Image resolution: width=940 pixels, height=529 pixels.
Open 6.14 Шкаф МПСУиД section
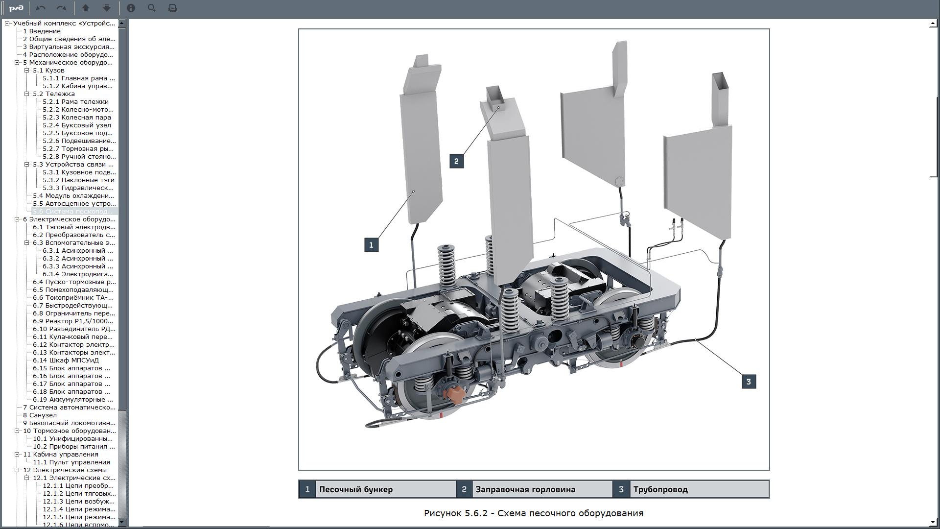[66, 360]
